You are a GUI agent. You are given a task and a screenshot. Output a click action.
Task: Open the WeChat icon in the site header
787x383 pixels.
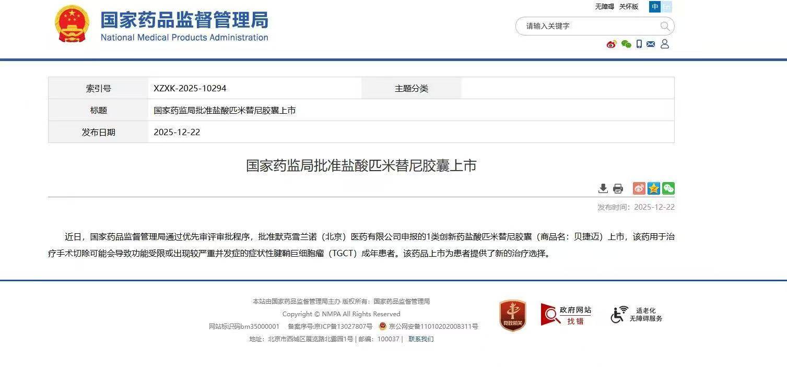pos(625,44)
